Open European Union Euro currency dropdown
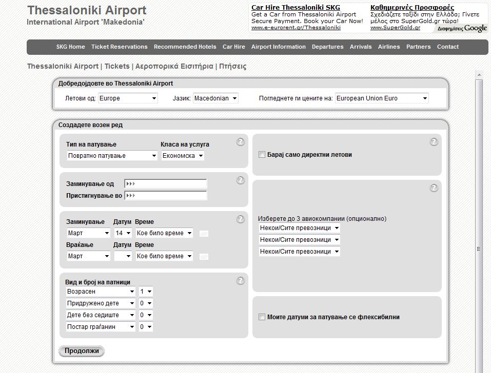Image resolution: width=491 pixels, height=373 pixels. (x=382, y=98)
